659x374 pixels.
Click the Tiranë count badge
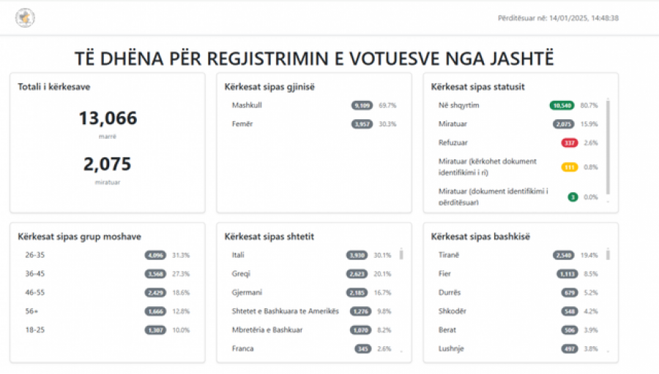point(563,255)
